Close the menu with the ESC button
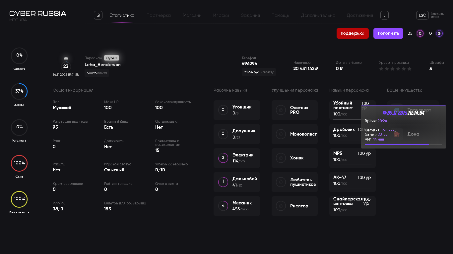This screenshot has height=254, width=453. 422,15
